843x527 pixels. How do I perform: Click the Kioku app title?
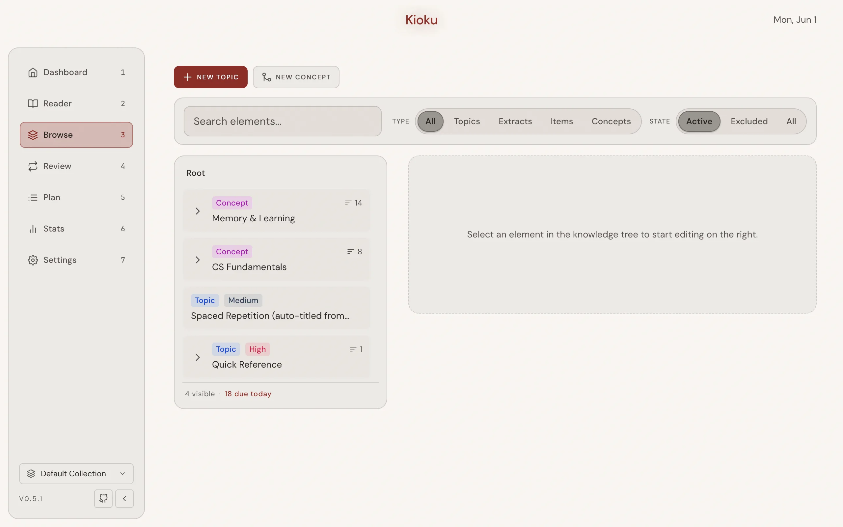point(421,20)
